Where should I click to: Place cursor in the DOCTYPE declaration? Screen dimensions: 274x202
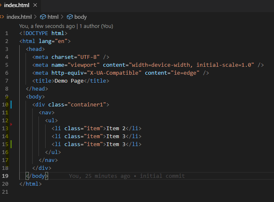point(44,33)
